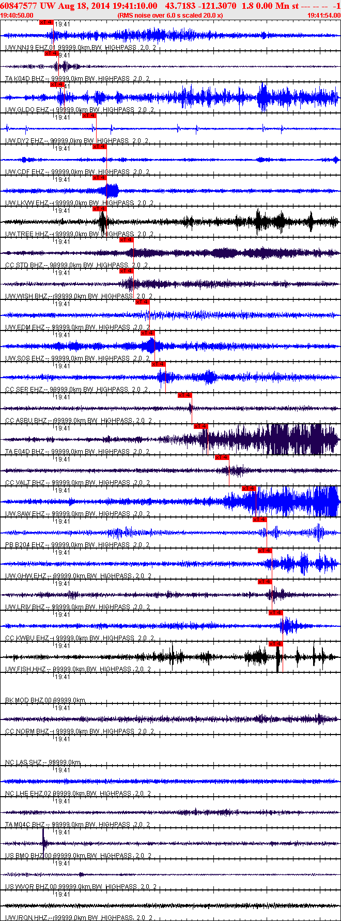This screenshot has width=341, height=921.
Task: Select the red pick flag on CC.ASBU trace
Action: [185, 395]
